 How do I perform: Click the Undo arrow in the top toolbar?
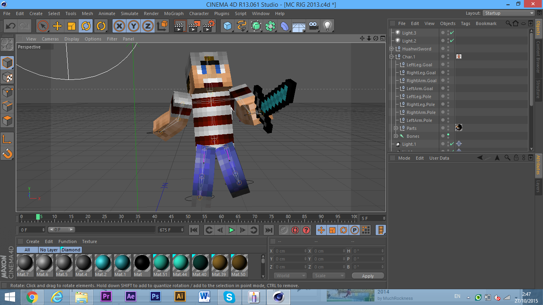pos(10,26)
